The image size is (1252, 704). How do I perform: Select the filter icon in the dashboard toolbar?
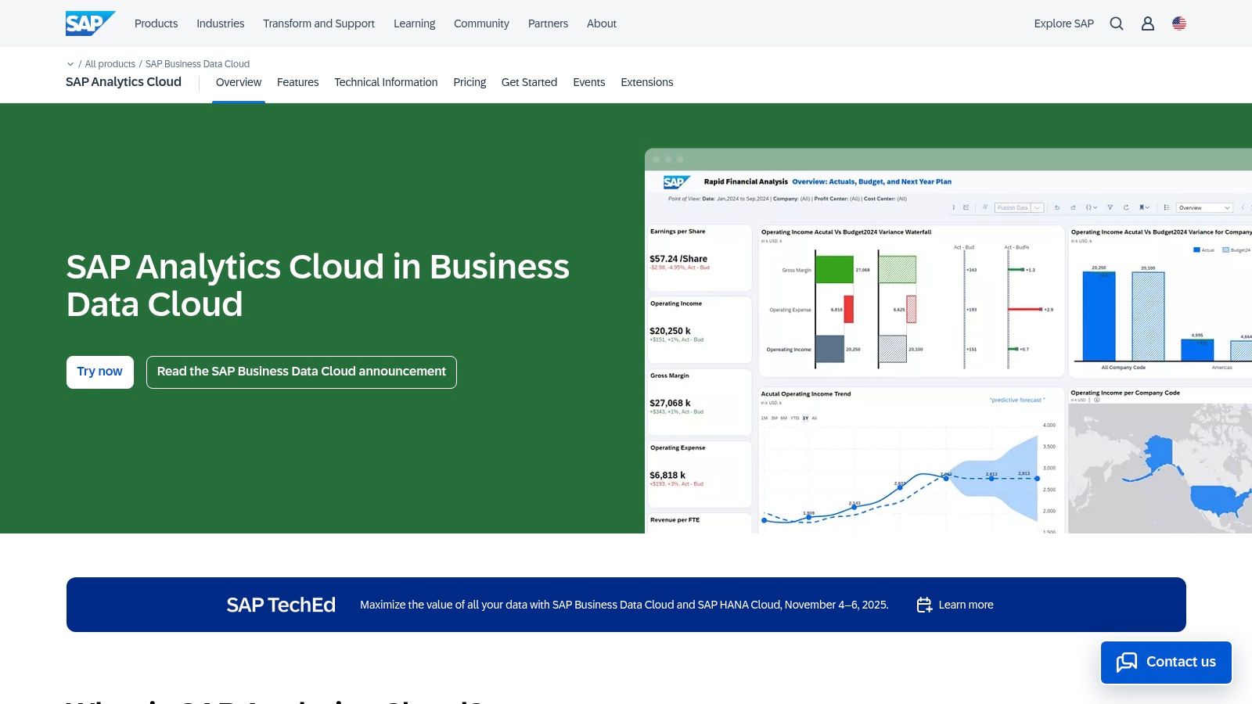tap(1110, 207)
